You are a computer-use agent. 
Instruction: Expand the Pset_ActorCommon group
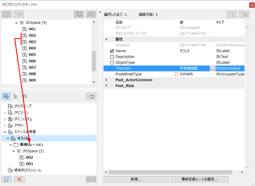[x=106, y=80]
